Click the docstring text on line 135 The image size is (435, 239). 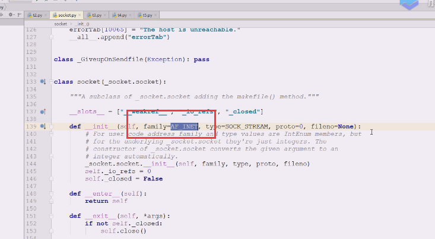click(194, 97)
